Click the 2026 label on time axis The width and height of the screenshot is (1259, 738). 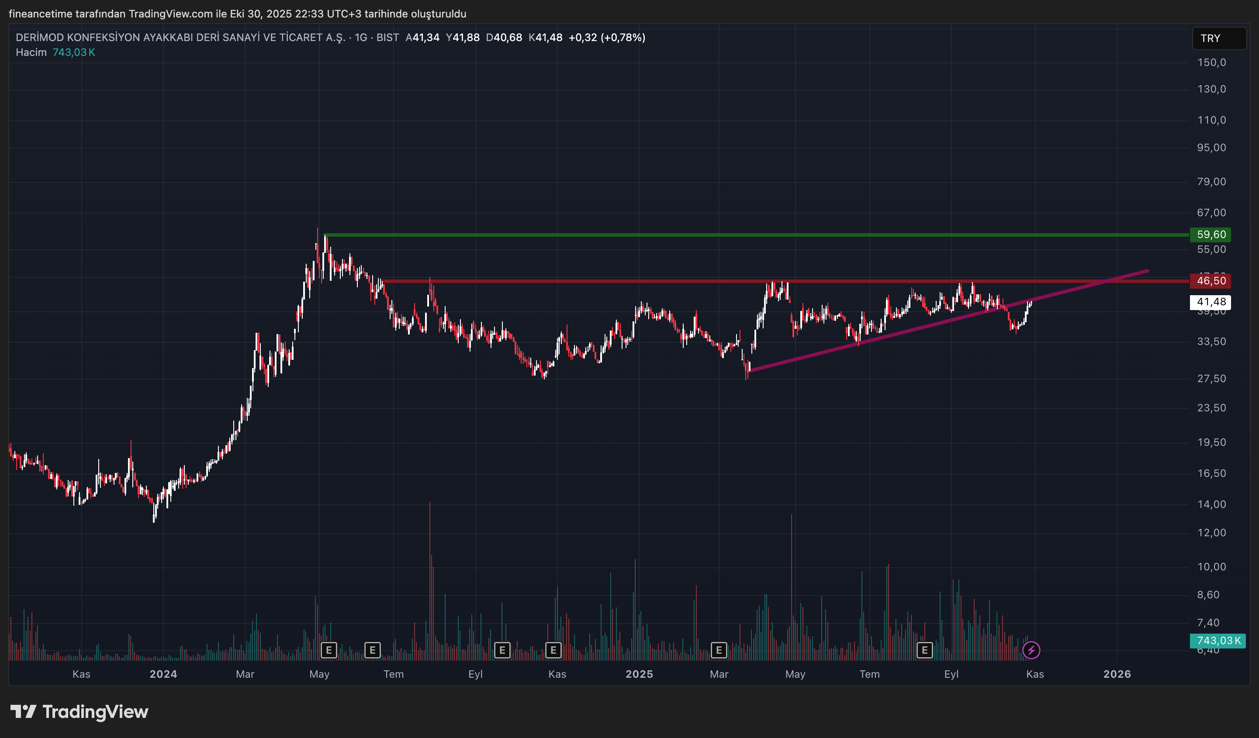pyautogui.click(x=1117, y=674)
